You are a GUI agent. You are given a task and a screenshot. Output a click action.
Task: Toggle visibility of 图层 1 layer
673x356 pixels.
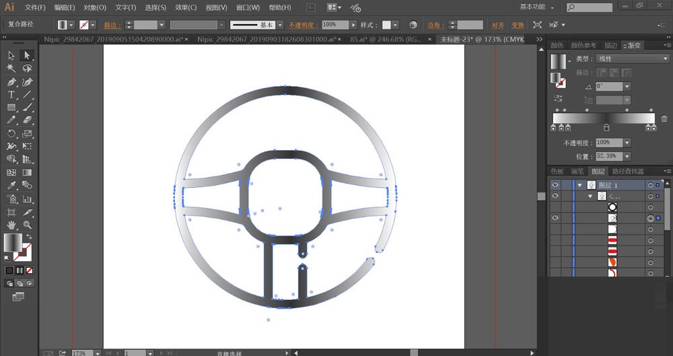coord(555,184)
